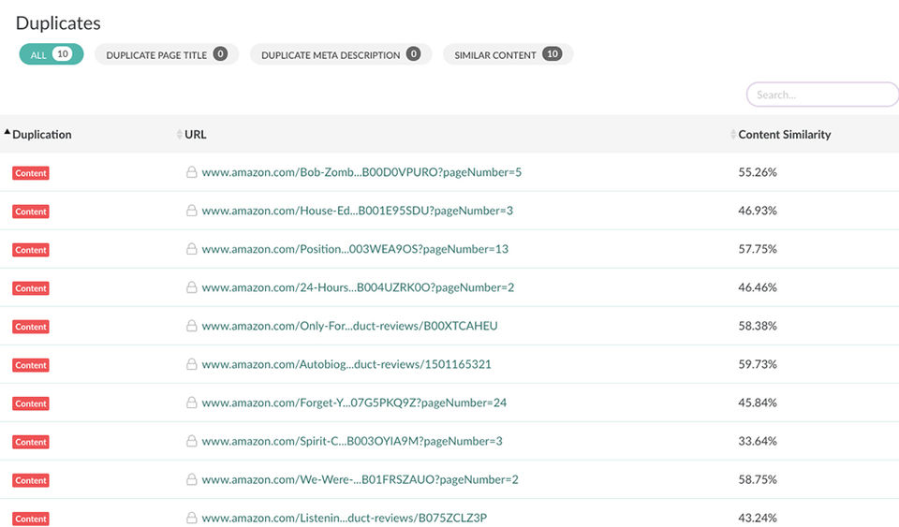The image size is (899, 527).
Task: Open the Listenin product-reviews link
Action: pyautogui.click(x=344, y=518)
